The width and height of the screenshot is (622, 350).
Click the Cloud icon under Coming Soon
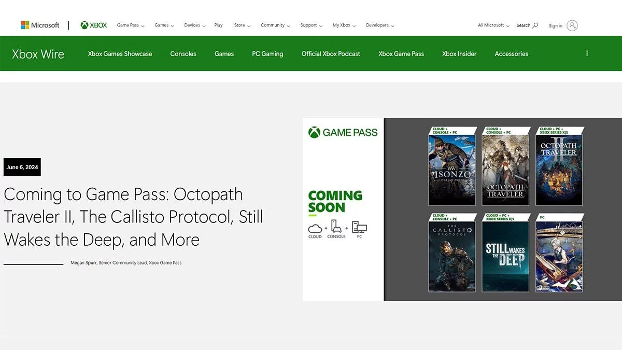[x=315, y=229]
